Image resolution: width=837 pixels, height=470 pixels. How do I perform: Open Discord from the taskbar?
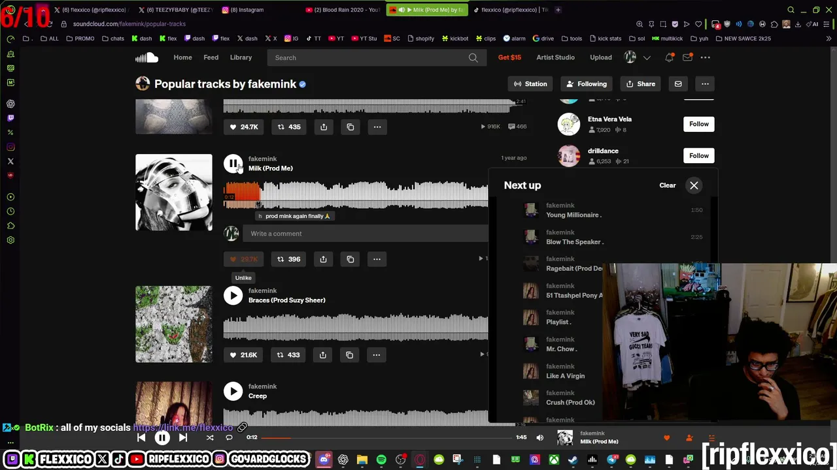pos(324,460)
